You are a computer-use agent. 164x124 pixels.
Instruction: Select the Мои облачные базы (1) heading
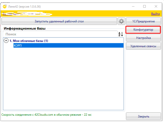coord(29,41)
